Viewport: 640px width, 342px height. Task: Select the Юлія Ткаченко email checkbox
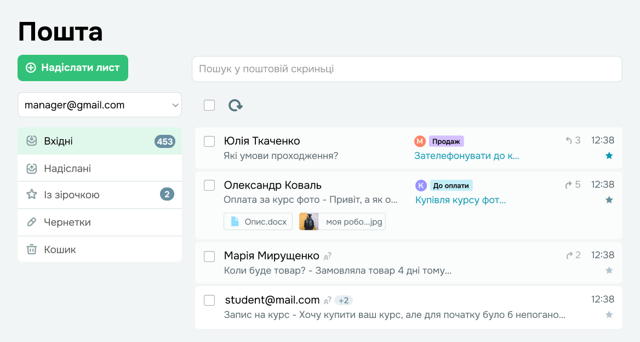pos(209,141)
